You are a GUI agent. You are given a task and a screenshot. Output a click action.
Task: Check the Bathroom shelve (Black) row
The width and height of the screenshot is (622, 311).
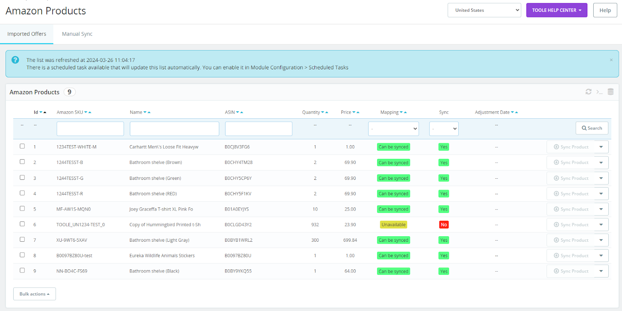[x=22, y=271]
